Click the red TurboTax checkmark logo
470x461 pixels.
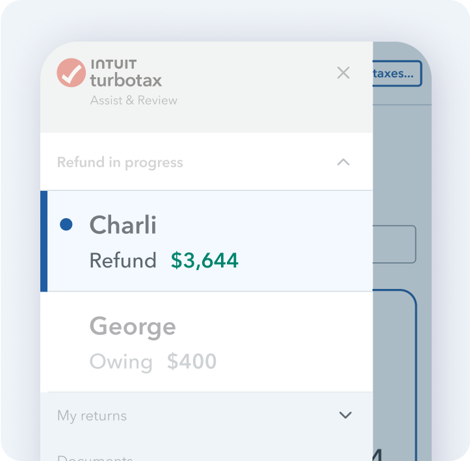72,73
